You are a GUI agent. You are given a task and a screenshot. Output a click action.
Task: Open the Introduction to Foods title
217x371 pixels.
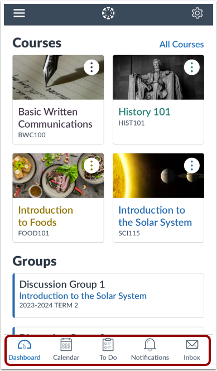(45, 216)
